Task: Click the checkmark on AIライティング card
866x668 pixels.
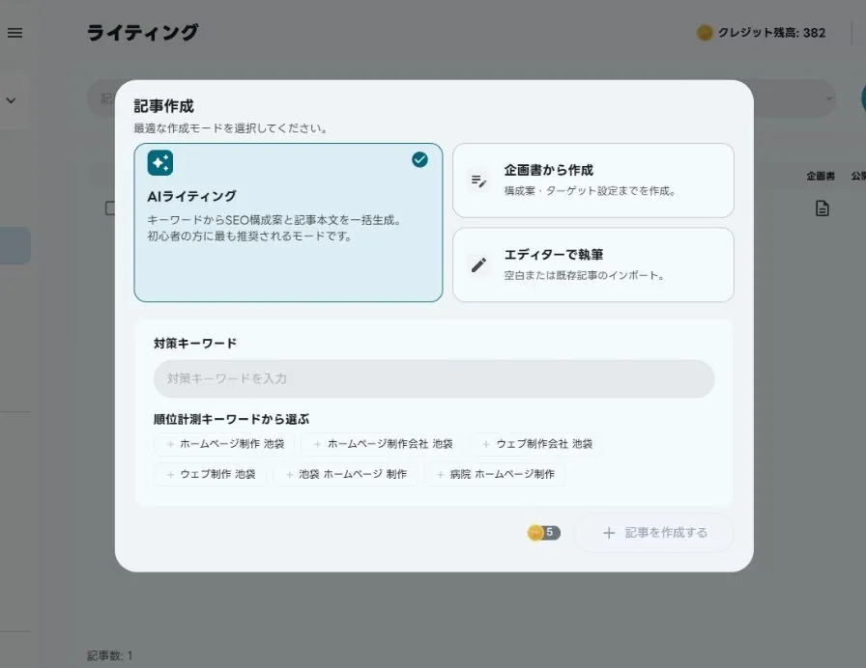Action: pyautogui.click(x=419, y=159)
